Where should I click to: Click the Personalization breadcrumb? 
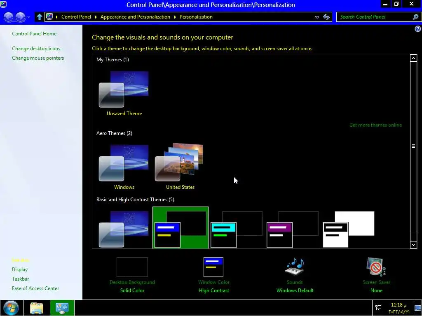click(196, 16)
